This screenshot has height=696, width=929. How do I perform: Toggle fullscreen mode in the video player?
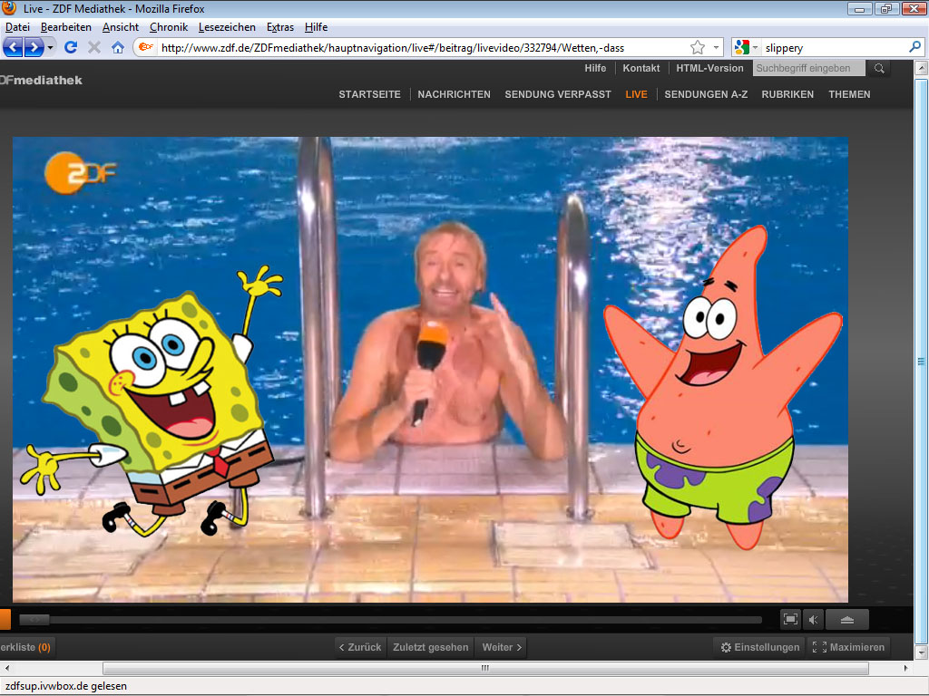click(x=790, y=620)
